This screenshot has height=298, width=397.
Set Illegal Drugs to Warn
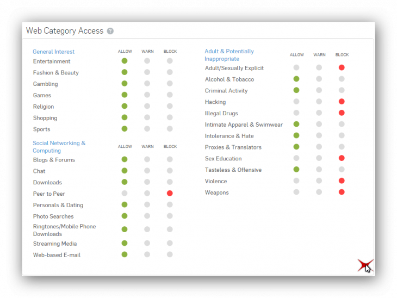319,113
